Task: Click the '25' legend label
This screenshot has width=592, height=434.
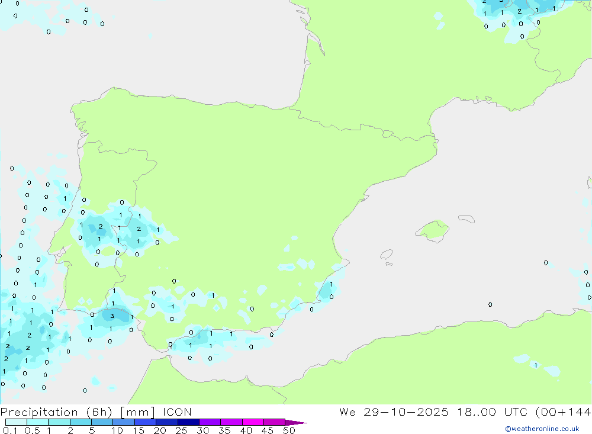Action: pyautogui.click(x=182, y=430)
